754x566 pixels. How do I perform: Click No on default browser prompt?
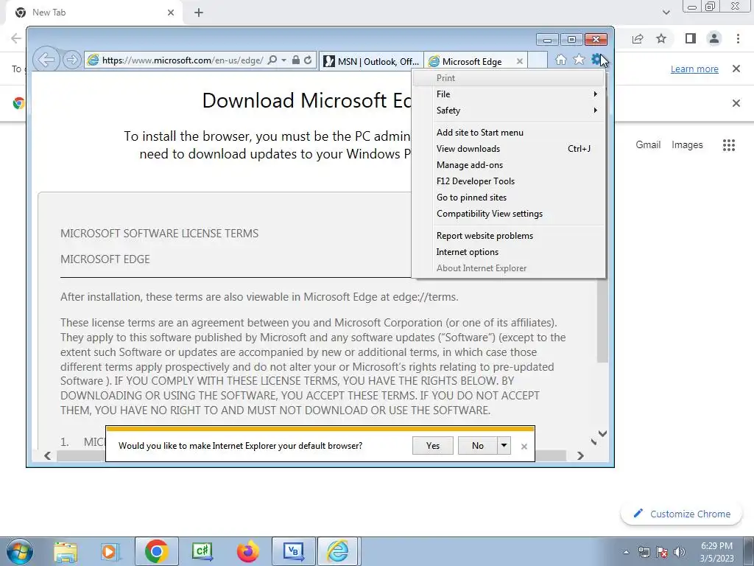coord(477,446)
